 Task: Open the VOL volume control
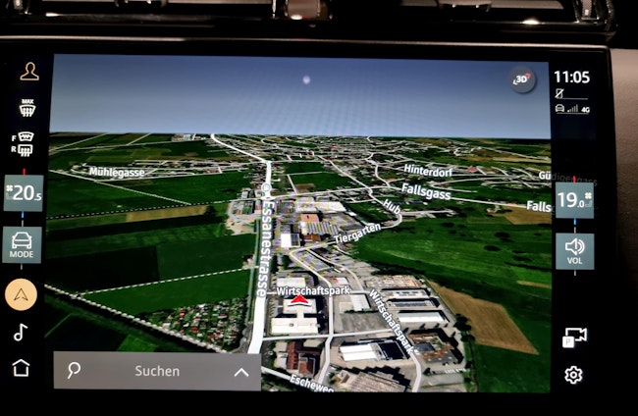[x=574, y=250]
